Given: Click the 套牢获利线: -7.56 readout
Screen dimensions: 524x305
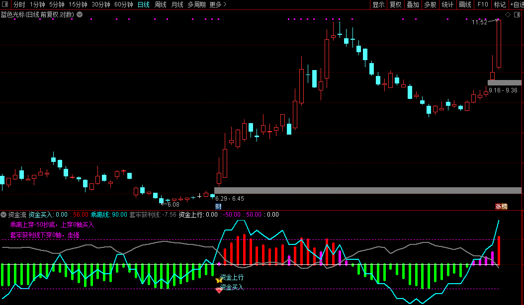Looking at the screenshot, I should click(153, 215).
